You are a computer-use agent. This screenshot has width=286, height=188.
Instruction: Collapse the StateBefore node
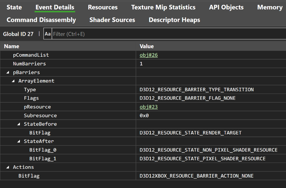19,124
